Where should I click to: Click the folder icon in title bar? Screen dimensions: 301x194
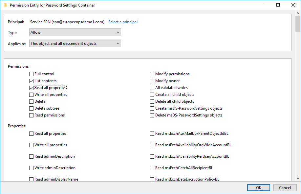[x=5, y=5]
